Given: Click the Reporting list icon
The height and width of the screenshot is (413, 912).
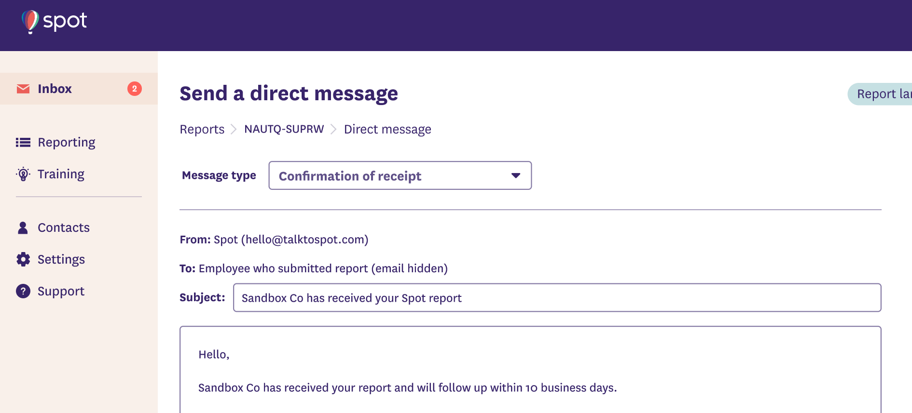Looking at the screenshot, I should click(x=23, y=142).
